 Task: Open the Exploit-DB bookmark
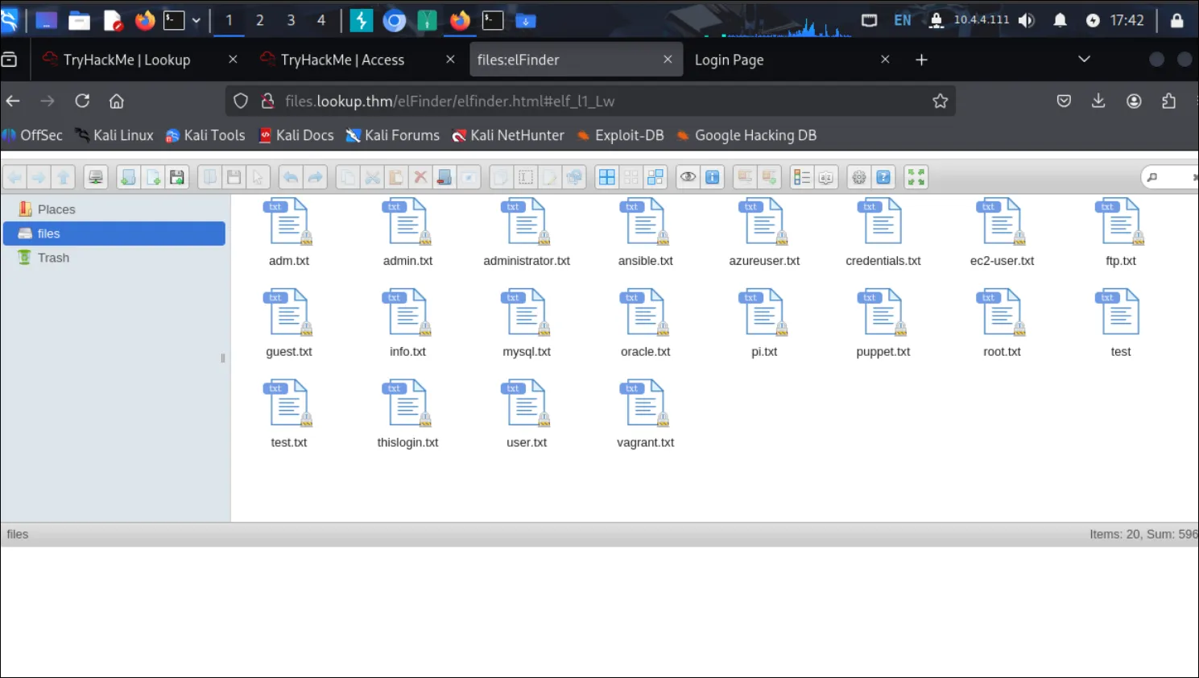[621, 135]
